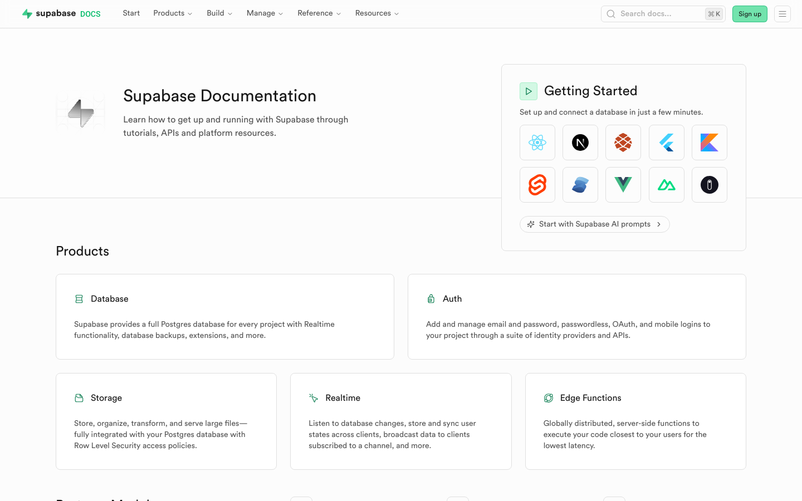Image resolution: width=802 pixels, height=501 pixels.
Task: Open the hamburger menu in header
Action: [x=782, y=14]
